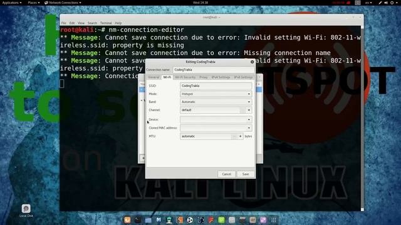Switch to the IPv4 Settings tab
The image size is (401, 225).
click(221, 77)
